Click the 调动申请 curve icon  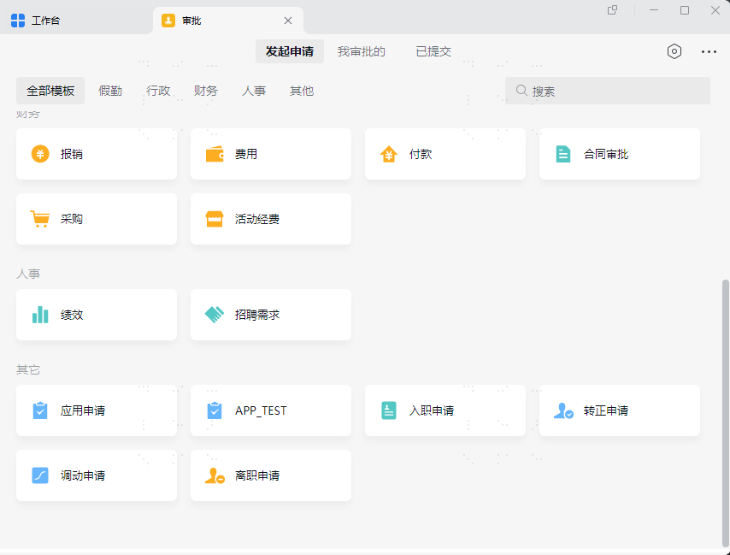tap(40, 475)
